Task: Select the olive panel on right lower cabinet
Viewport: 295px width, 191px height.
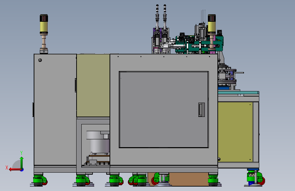Action: 235,132
